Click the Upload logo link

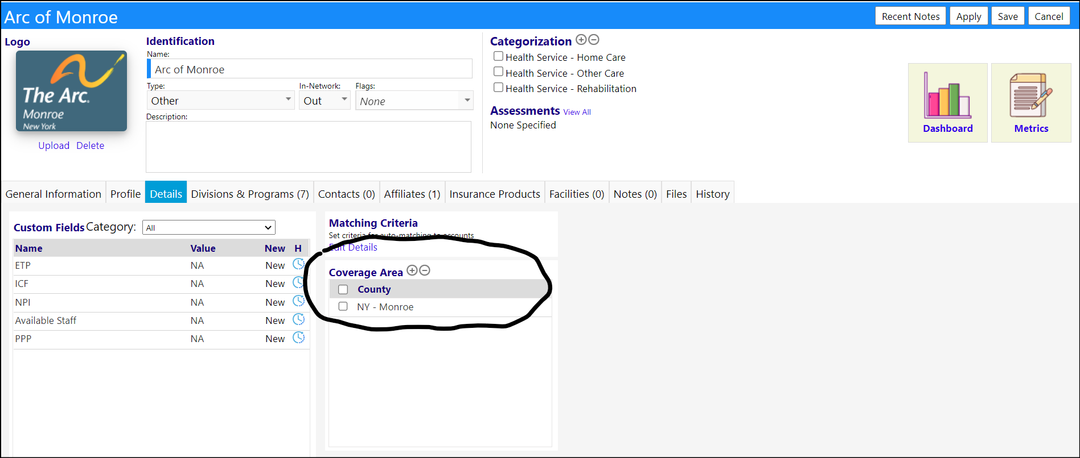[54, 145]
